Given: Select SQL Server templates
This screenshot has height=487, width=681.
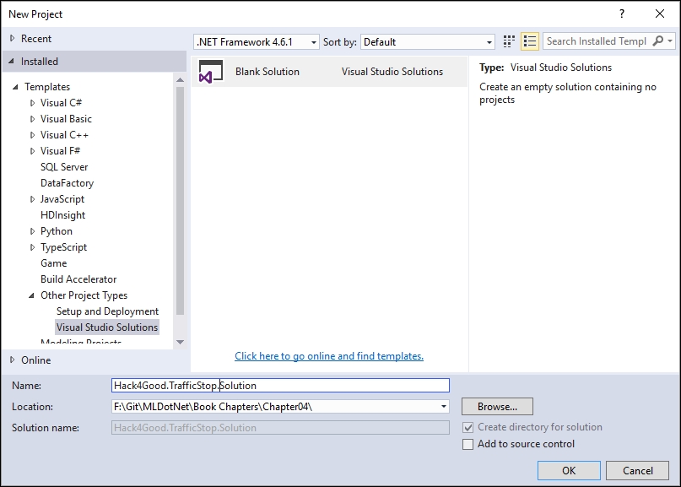Looking at the screenshot, I should click(x=64, y=167).
